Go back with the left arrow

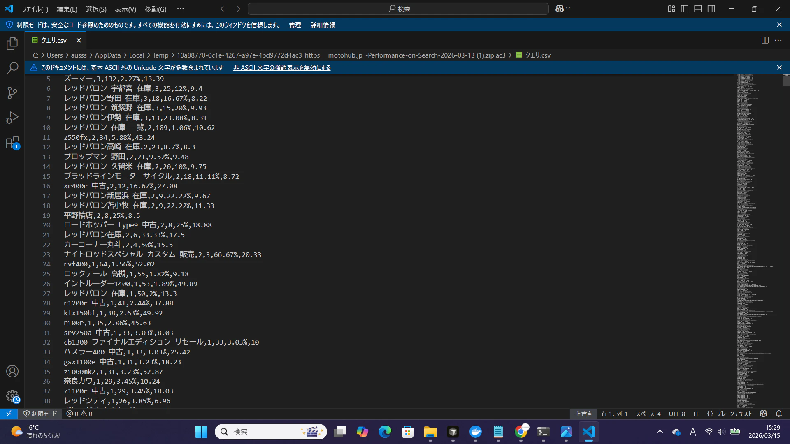[x=223, y=9]
